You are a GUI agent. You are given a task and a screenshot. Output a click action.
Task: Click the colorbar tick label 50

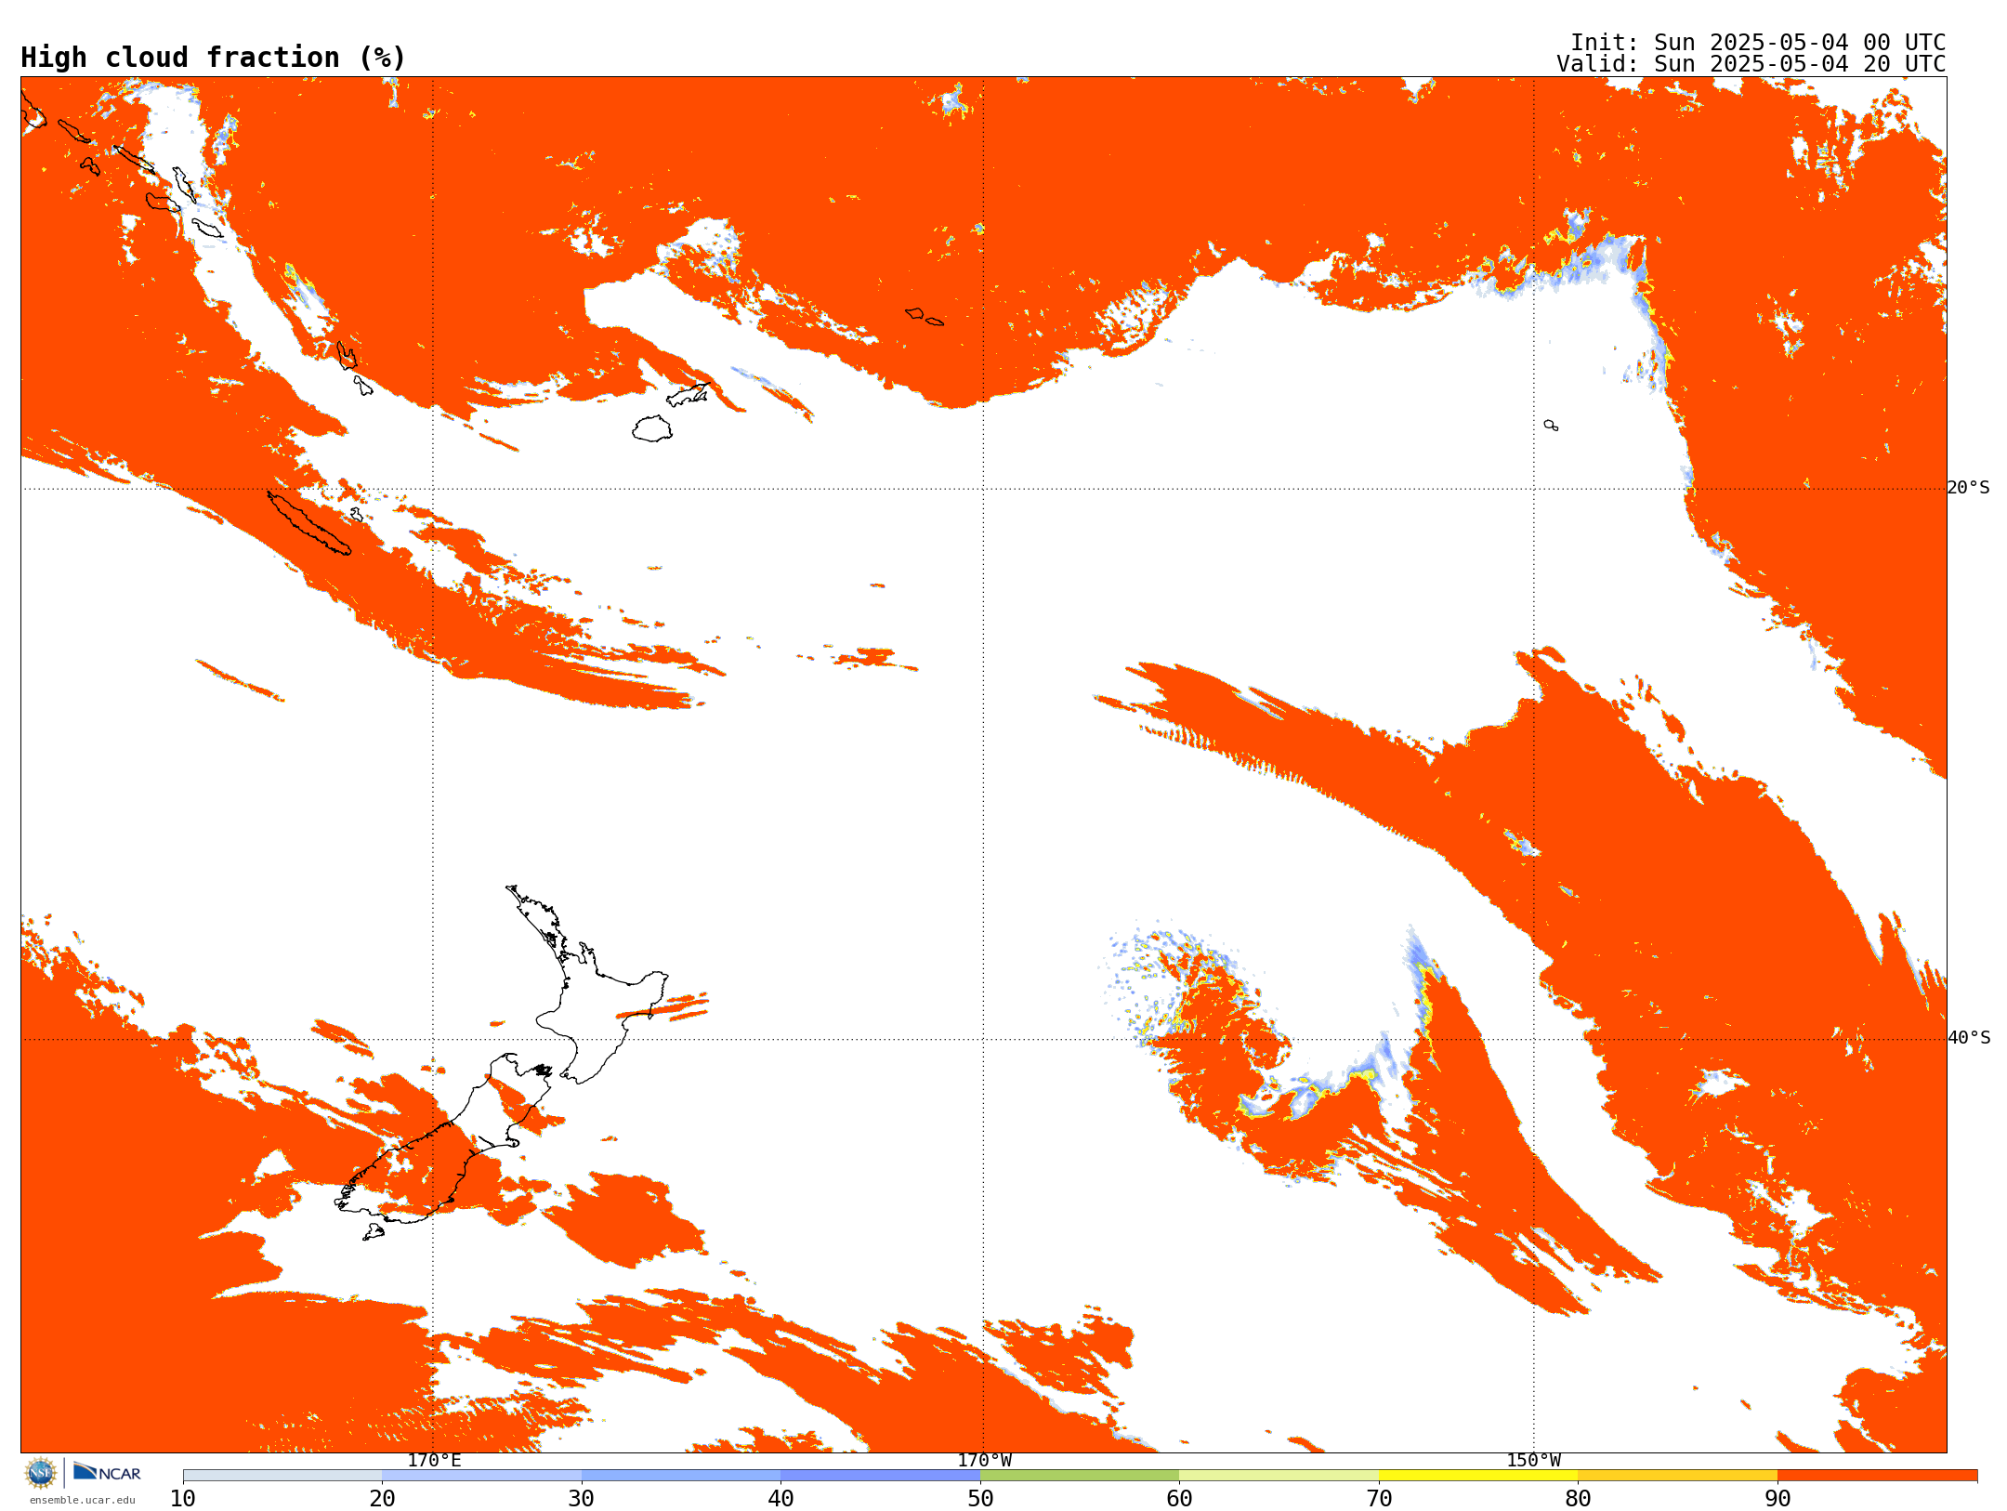point(980,1499)
